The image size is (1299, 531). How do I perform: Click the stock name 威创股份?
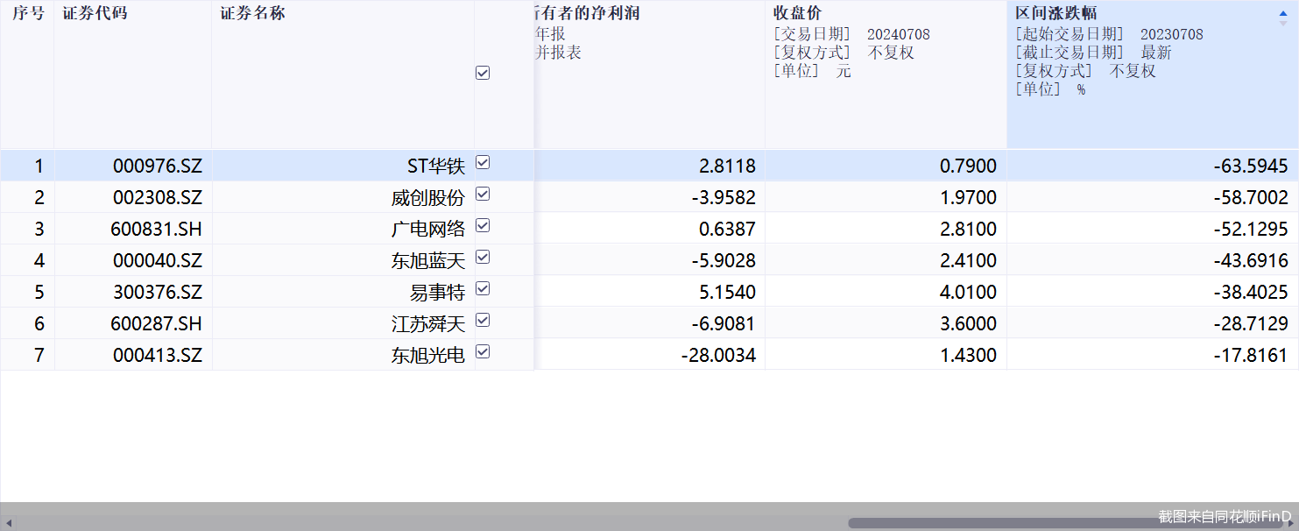click(x=428, y=198)
